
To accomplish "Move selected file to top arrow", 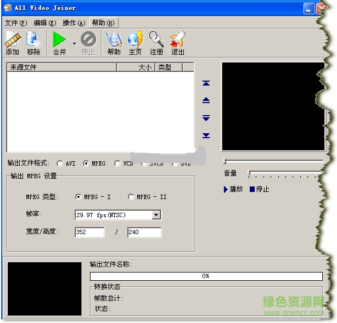I will [206, 83].
